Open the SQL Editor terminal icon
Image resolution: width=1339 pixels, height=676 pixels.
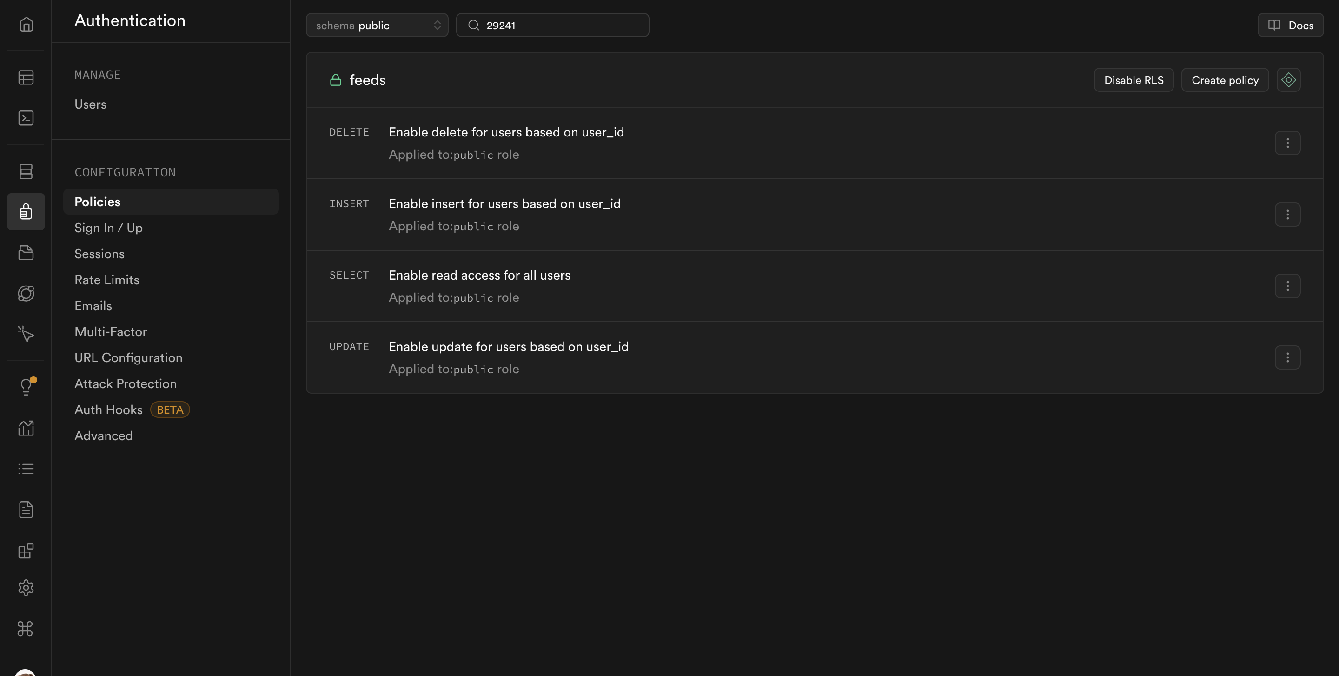click(x=26, y=118)
